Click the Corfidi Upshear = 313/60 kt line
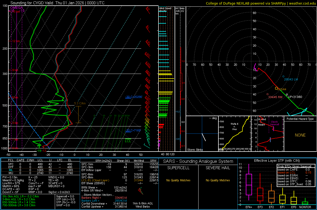 pos(104,207)
